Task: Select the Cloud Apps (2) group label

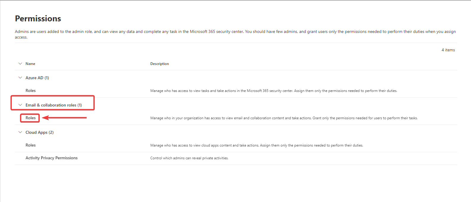Action: [x=40, y=132]
